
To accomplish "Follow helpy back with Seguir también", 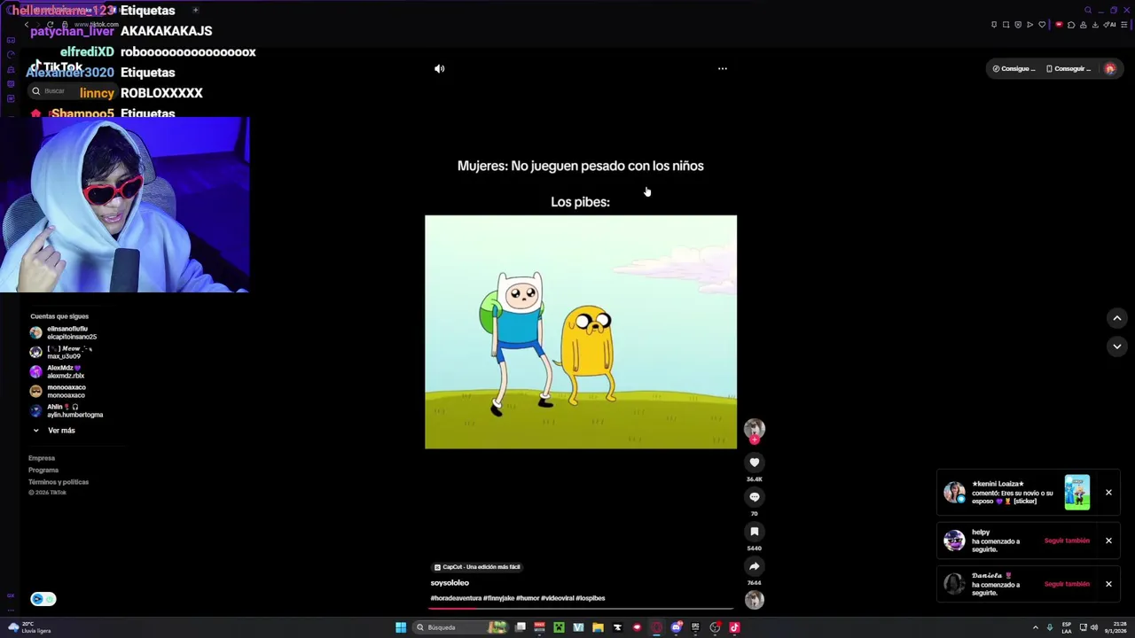I will 1067,541.
